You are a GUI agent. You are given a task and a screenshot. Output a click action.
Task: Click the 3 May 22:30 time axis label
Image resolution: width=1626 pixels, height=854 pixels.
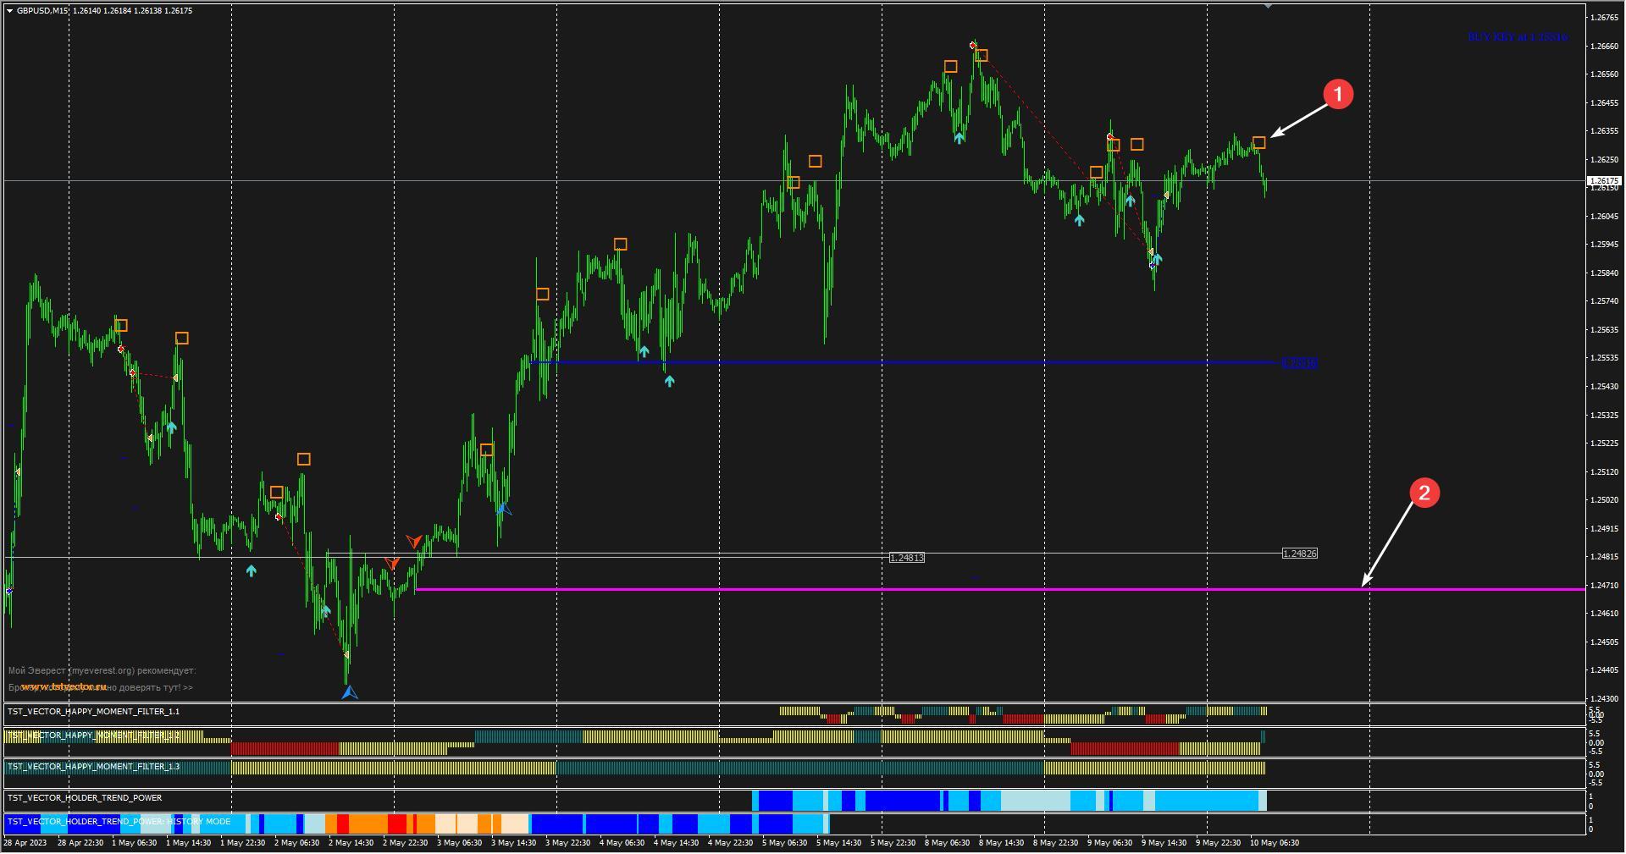coord(567,843)
